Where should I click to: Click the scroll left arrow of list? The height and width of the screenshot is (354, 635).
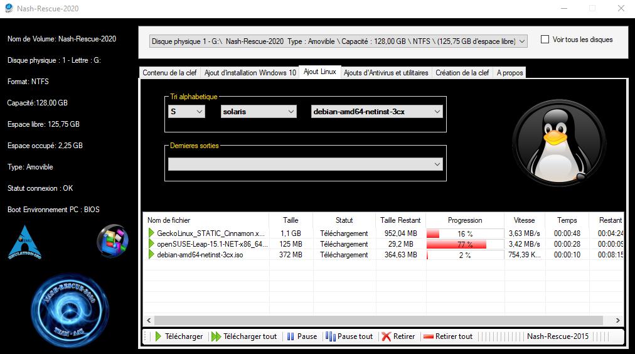149,320
